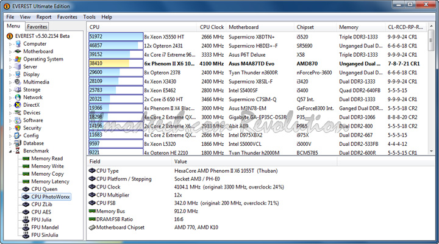The height and width of the screenshot is (244, 439).
Task: Sort by the Motherboard column header
Action: tap(260, 27)
